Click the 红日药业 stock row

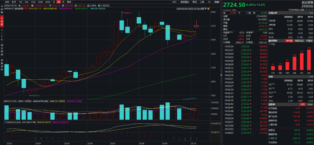(x=291, y=108)
